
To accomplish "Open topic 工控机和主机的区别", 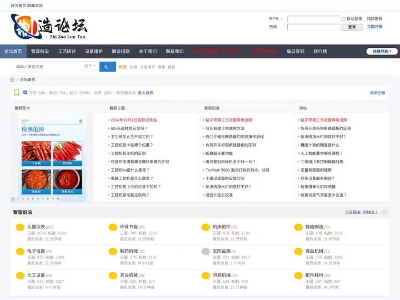I will coord(128,153).
